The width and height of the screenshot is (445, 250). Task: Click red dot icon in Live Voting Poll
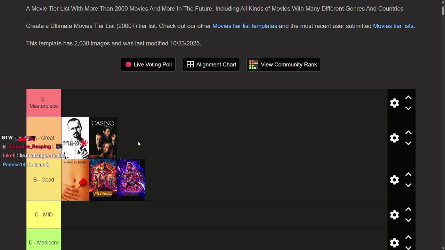[128, 65]
